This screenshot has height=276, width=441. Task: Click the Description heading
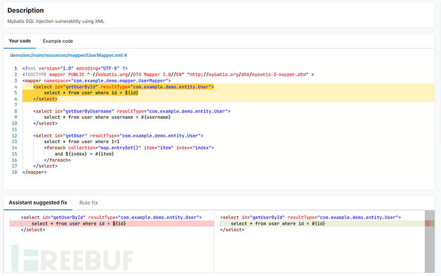26,10
